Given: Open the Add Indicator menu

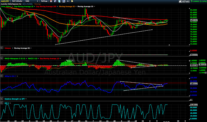Looking at the screenshot, I should pyautogui.click(x=17, y=1).
